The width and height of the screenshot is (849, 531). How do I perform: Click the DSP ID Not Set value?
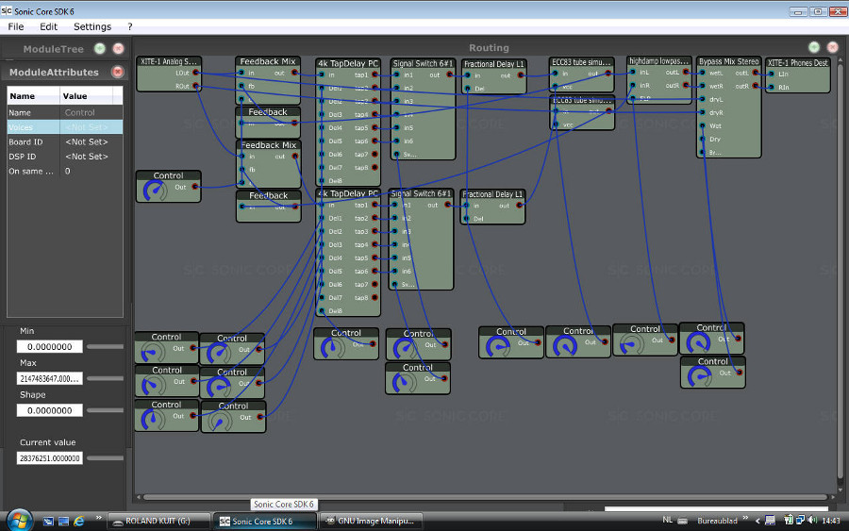pos(85,157)
